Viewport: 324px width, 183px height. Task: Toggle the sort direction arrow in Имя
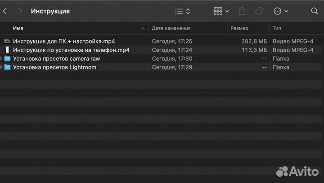point(143,29)
